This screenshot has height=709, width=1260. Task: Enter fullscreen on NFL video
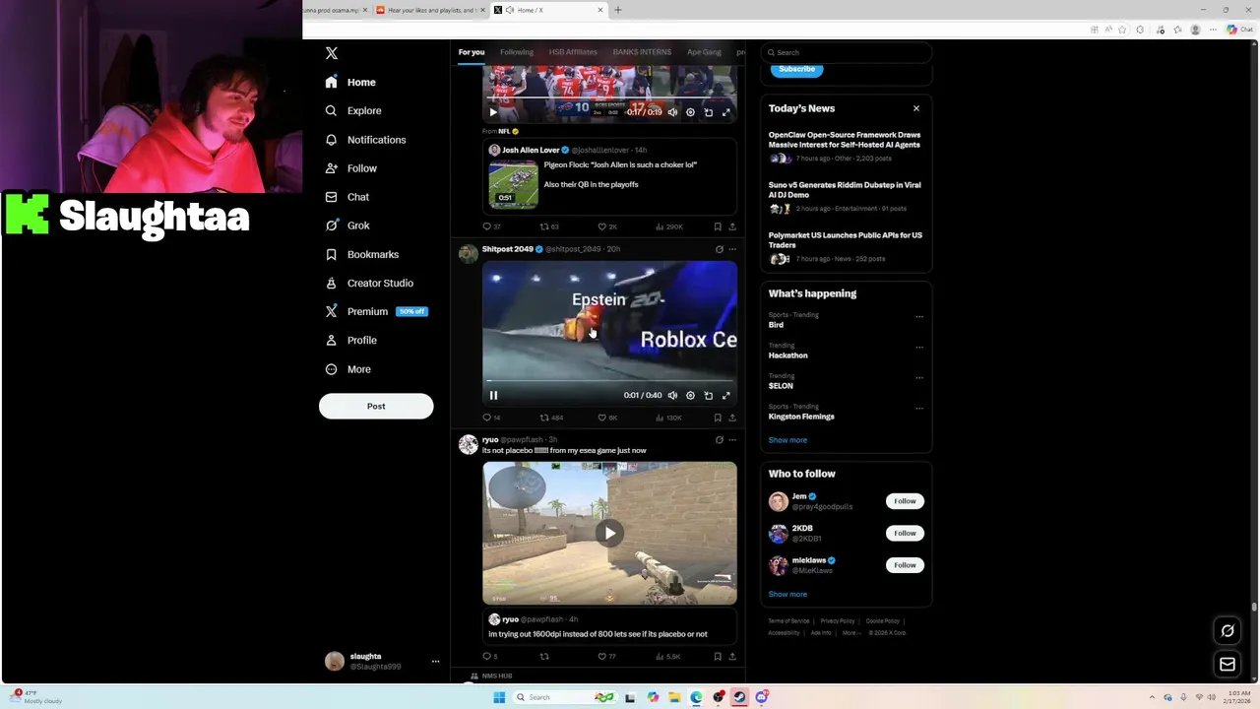coord(726,112)
